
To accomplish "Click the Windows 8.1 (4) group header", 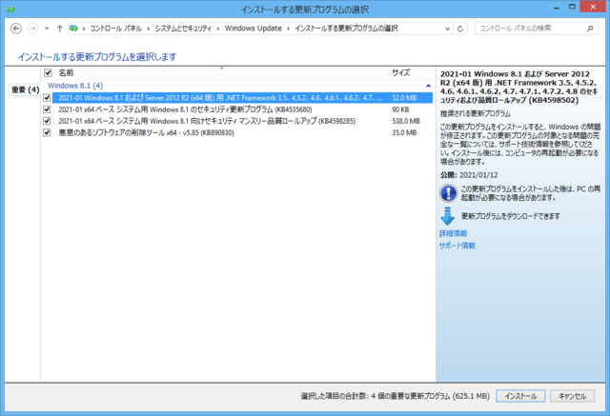I will pyautogui.click(x=75, y=86).
